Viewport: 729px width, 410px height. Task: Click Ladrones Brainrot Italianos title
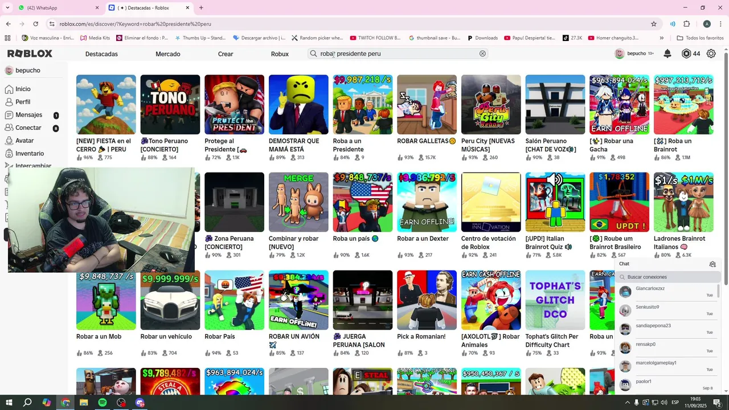[679, 243]
